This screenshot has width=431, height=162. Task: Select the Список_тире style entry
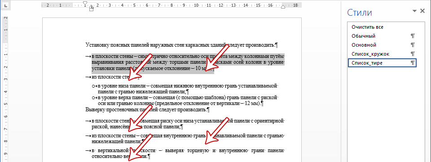[x=382, y=63]
